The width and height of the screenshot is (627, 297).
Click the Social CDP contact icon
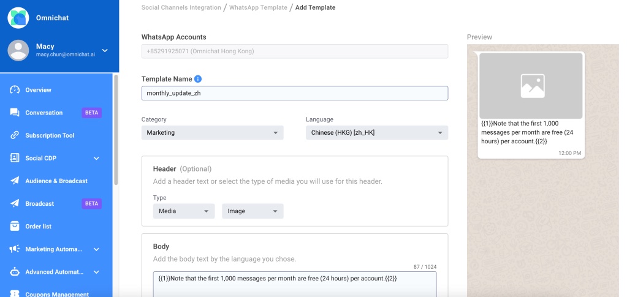tap(15, 158)
